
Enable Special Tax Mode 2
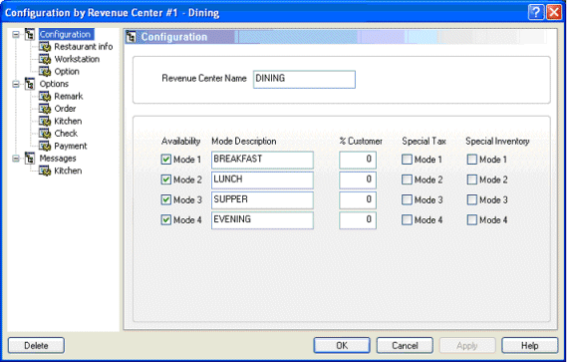point(407,180)
